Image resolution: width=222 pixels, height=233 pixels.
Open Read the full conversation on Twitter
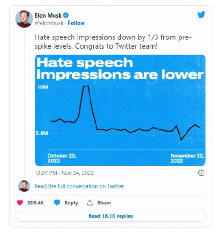(79, 186)
